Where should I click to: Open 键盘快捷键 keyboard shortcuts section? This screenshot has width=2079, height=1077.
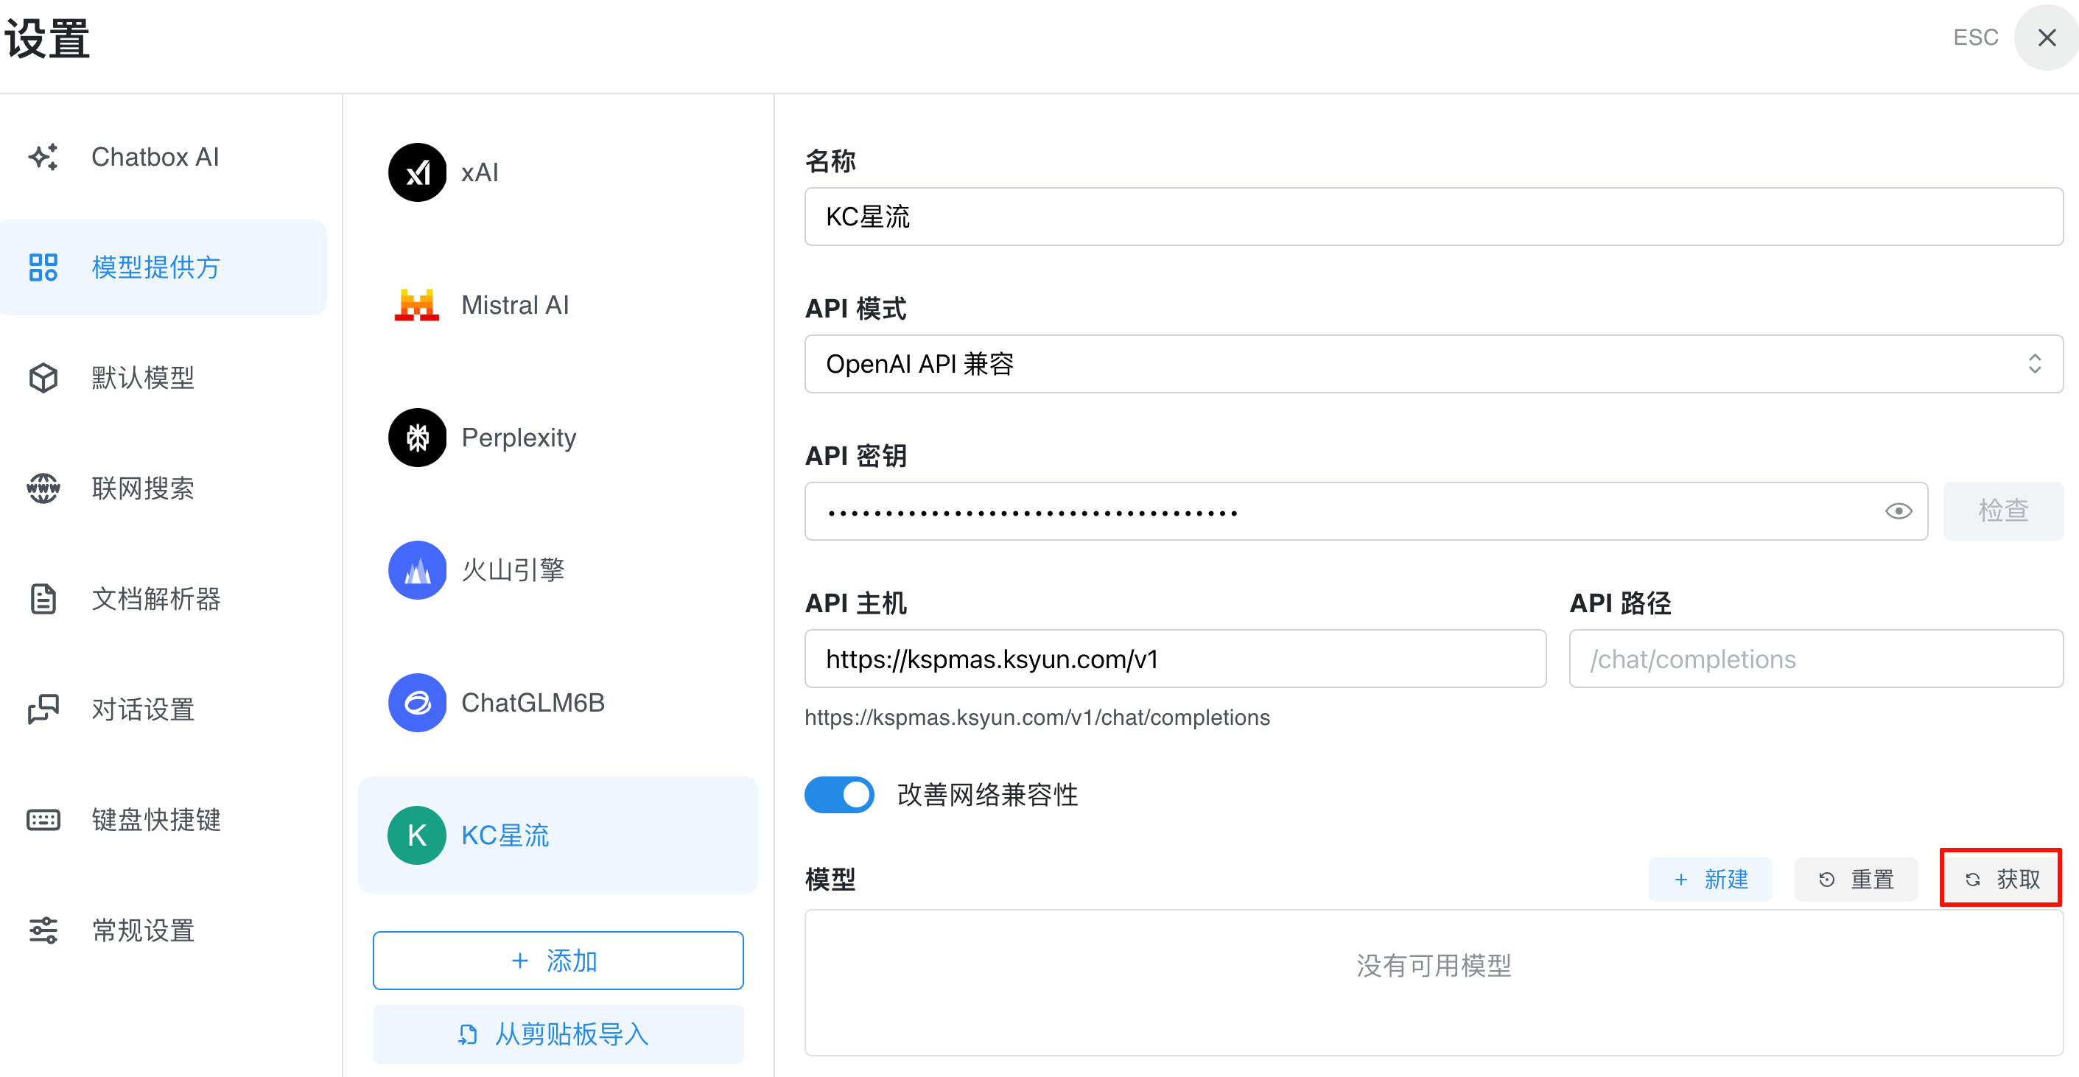coord(155,820)
